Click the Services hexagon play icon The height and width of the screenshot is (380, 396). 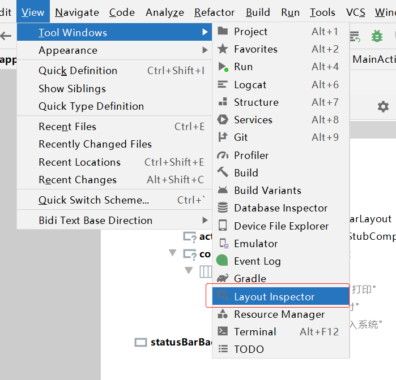(223, 119)
